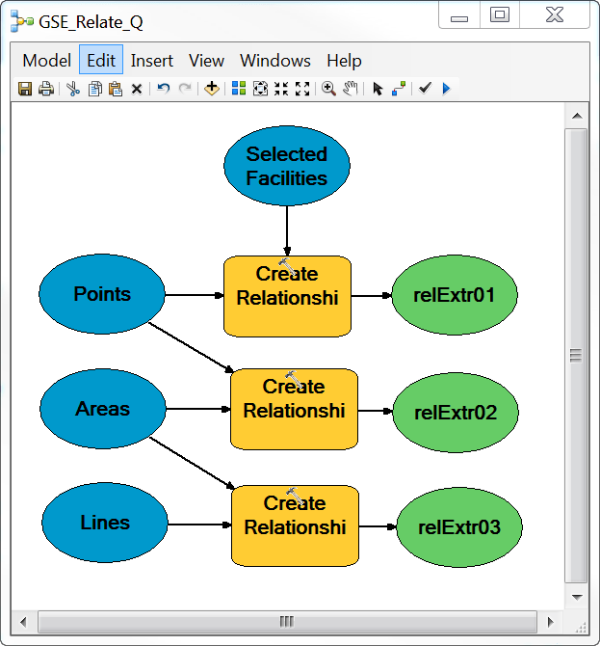Maximize the GSE_Relate_Q window

[x=500, y=15]
